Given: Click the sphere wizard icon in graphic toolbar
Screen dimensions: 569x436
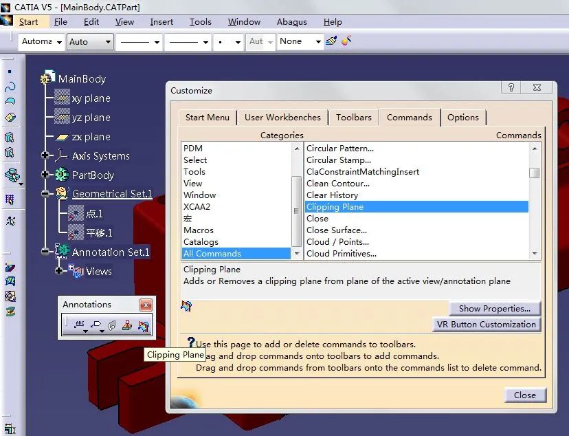Looking at the screenshot, I should [x=346, y=41].
